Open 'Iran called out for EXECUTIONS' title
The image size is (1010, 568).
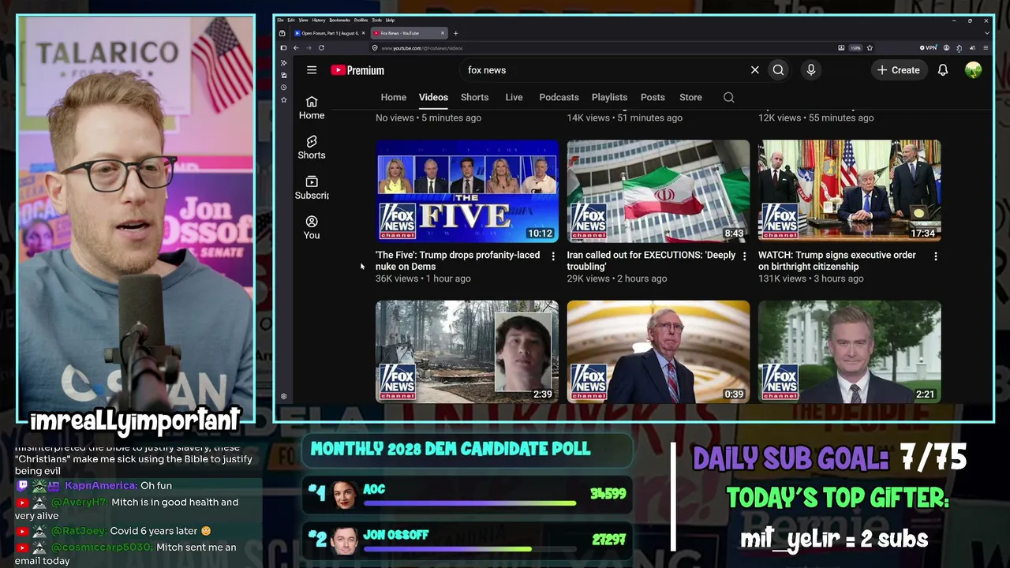click(x=651, y=261)
